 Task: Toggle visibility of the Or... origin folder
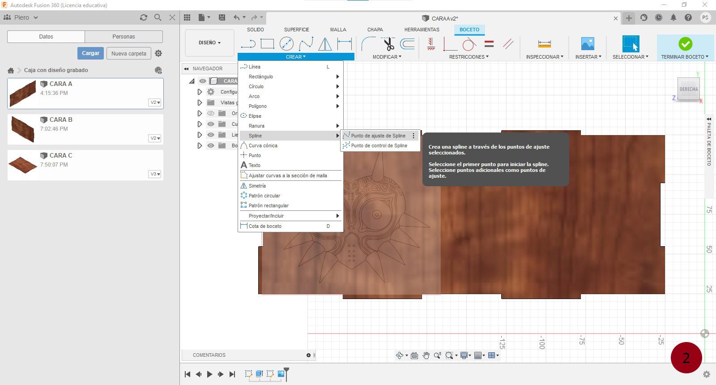click(x=211, y=113)
